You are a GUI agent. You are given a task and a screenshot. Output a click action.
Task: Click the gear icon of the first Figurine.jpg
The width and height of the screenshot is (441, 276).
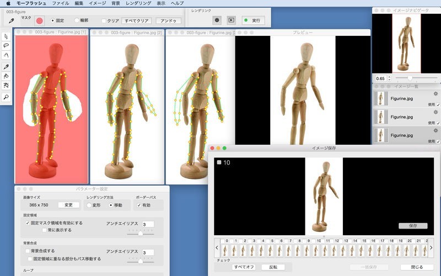(436, 94)
